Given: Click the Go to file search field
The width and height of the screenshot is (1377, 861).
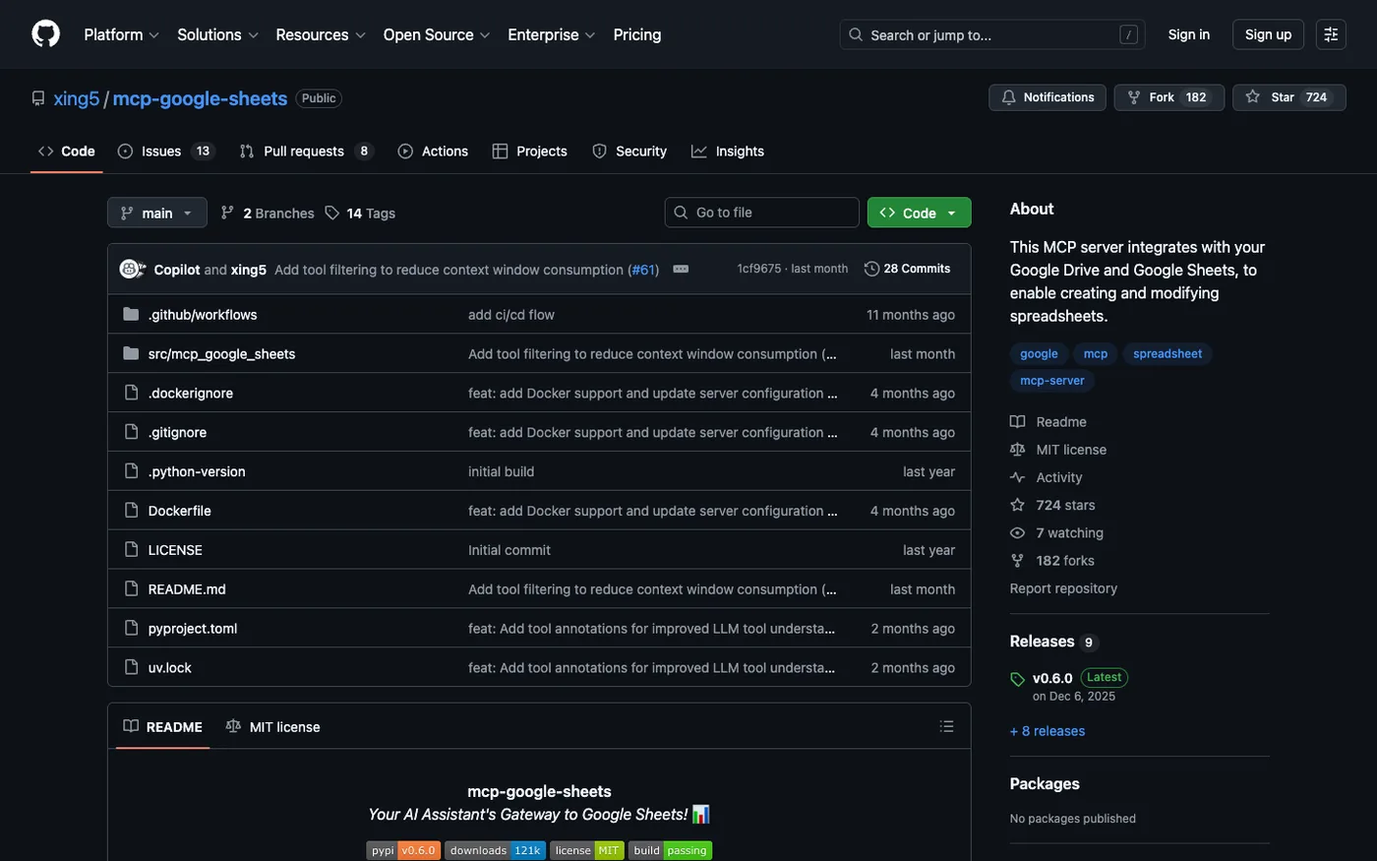Looking at the screenshot, I should pos(761,211).
